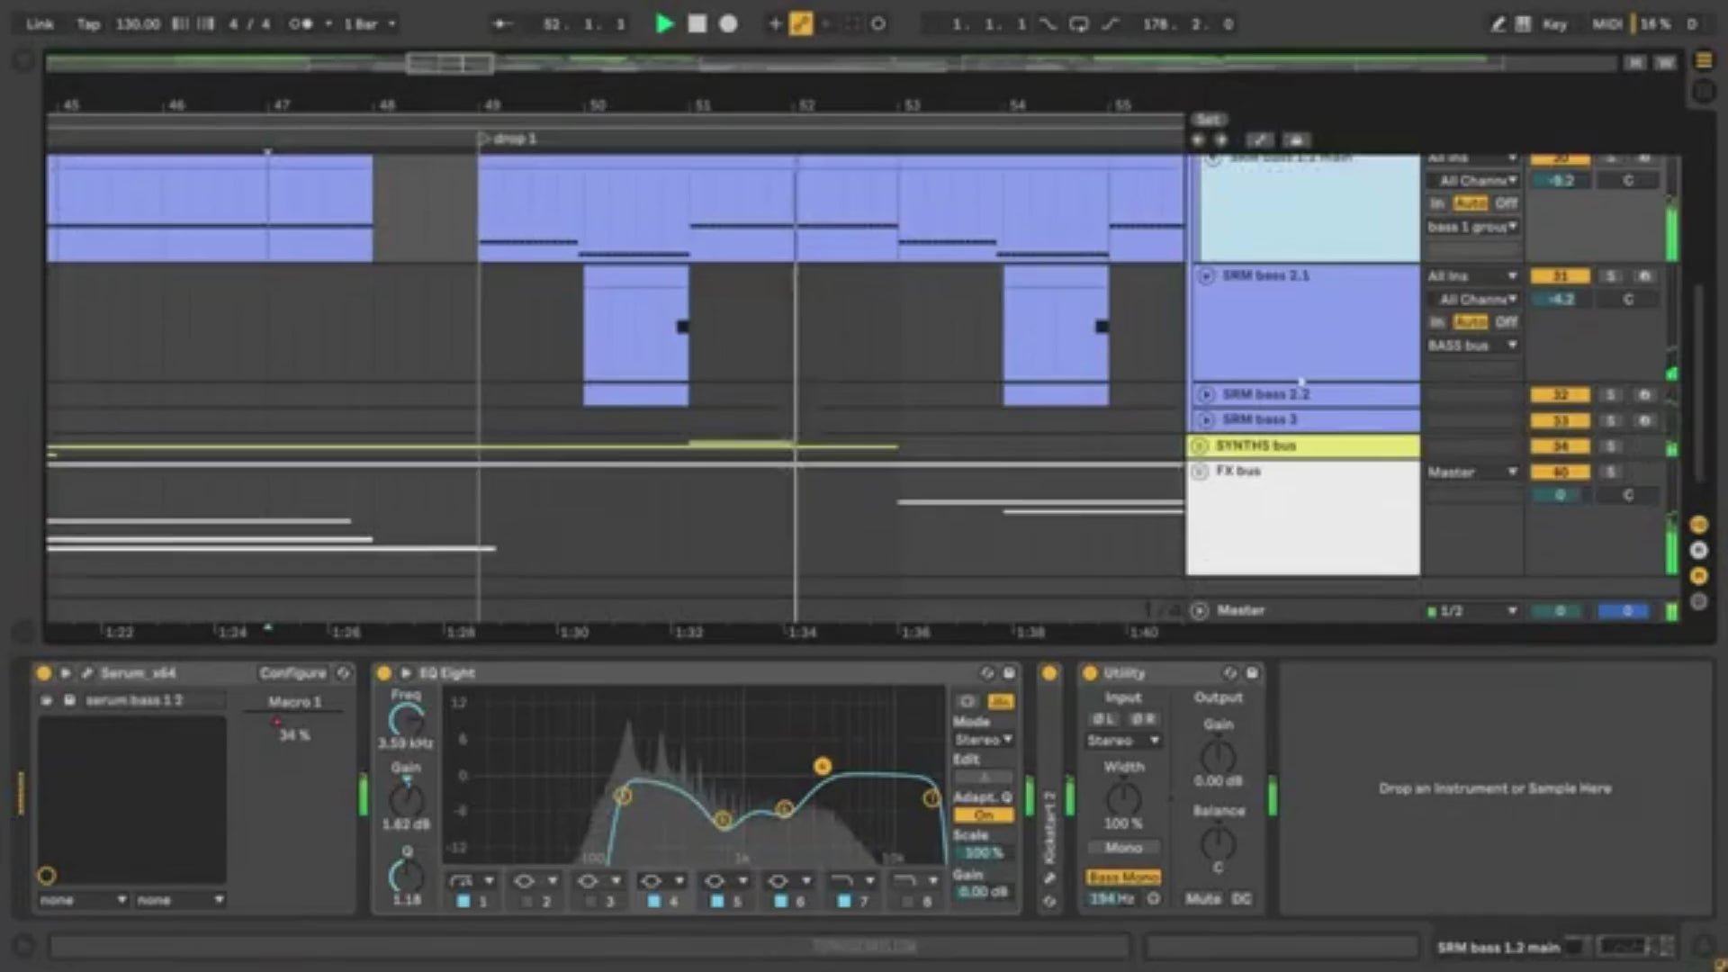
Task: Open the Utility Stereo channel mode dropdown
Action: pos(1123,741)
